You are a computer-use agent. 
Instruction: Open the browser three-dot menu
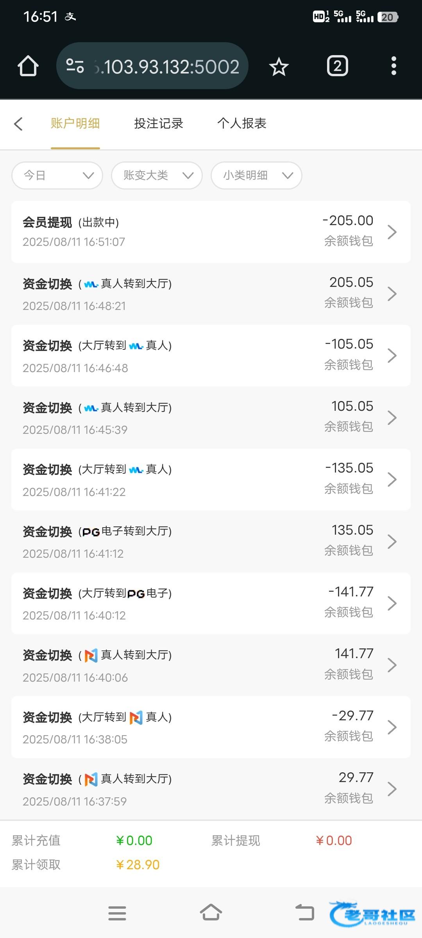pyautogui.click(x=393, y=66)
